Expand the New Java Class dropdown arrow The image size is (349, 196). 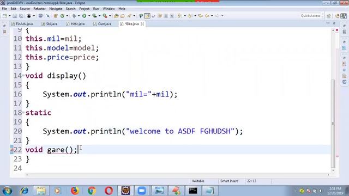67,16
